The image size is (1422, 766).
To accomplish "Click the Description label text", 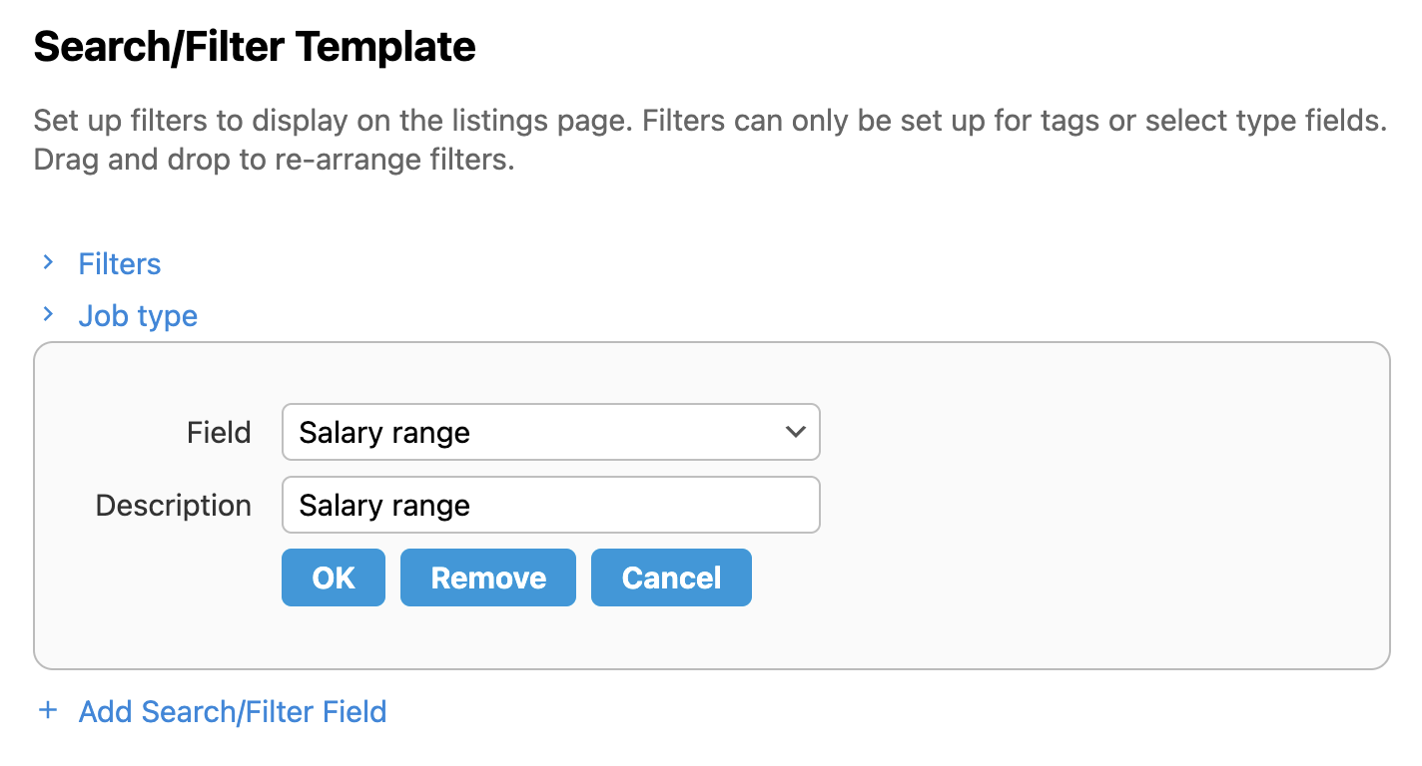I will click(173, 506).
